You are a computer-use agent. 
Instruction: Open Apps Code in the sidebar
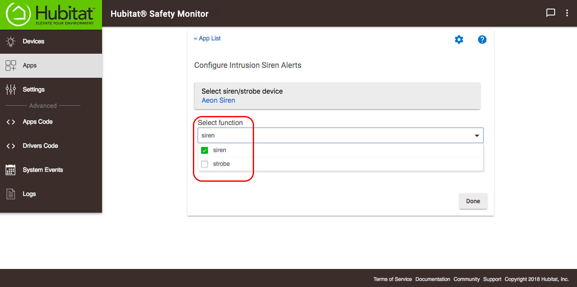click(51, 122)
